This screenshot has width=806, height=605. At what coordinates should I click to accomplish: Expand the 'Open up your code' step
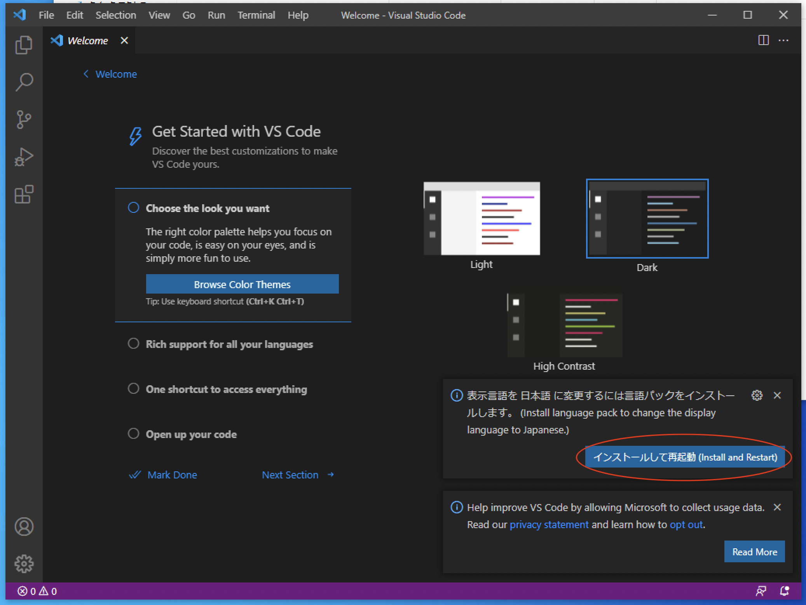point(191,435)
